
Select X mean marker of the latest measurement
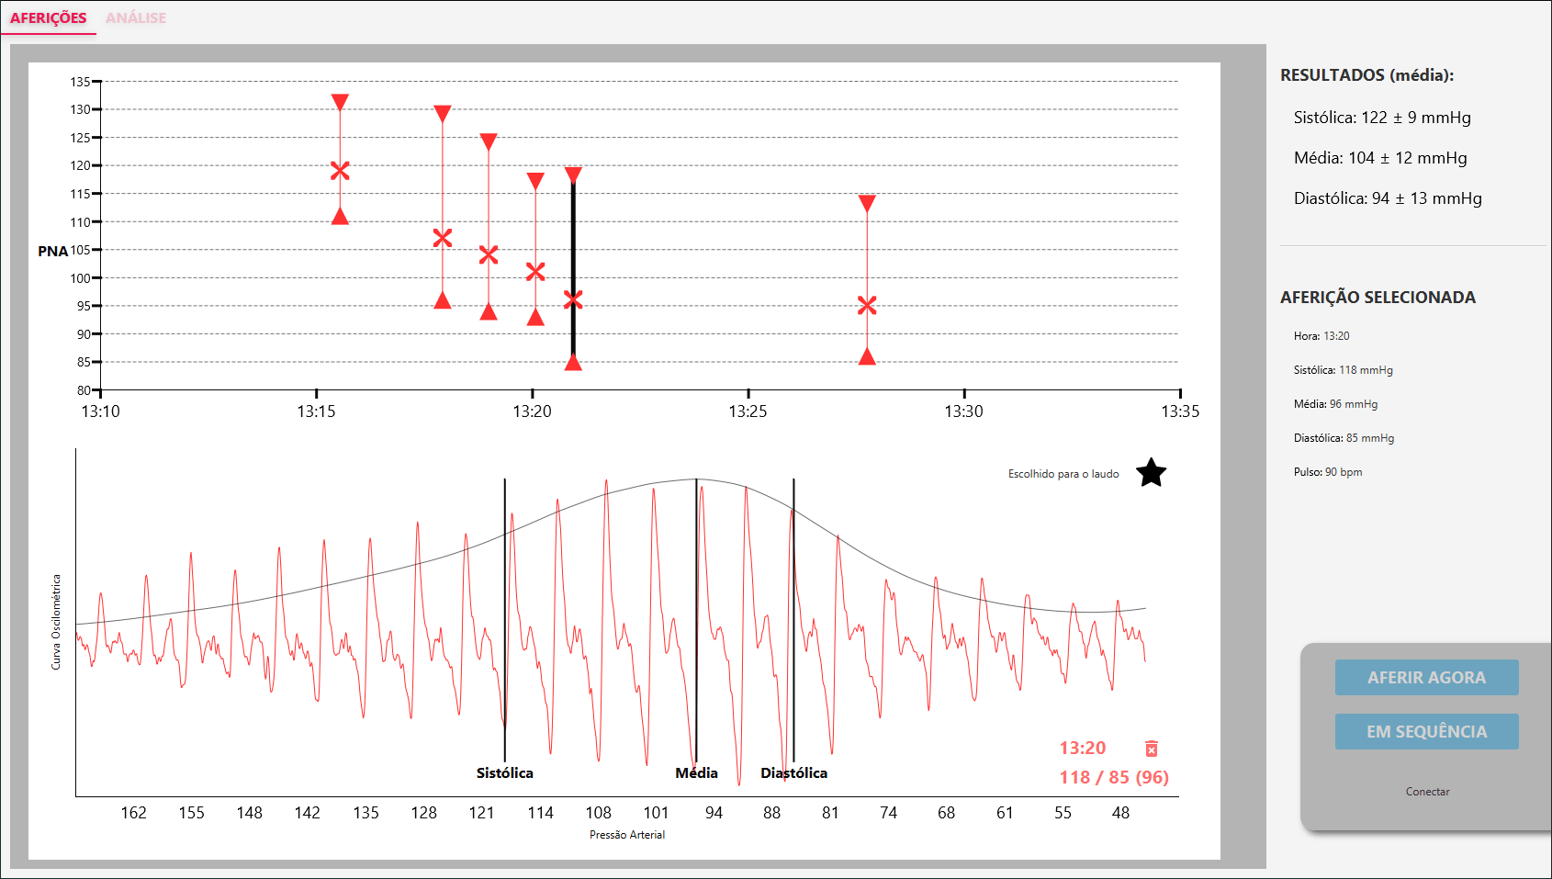(867, 305)
